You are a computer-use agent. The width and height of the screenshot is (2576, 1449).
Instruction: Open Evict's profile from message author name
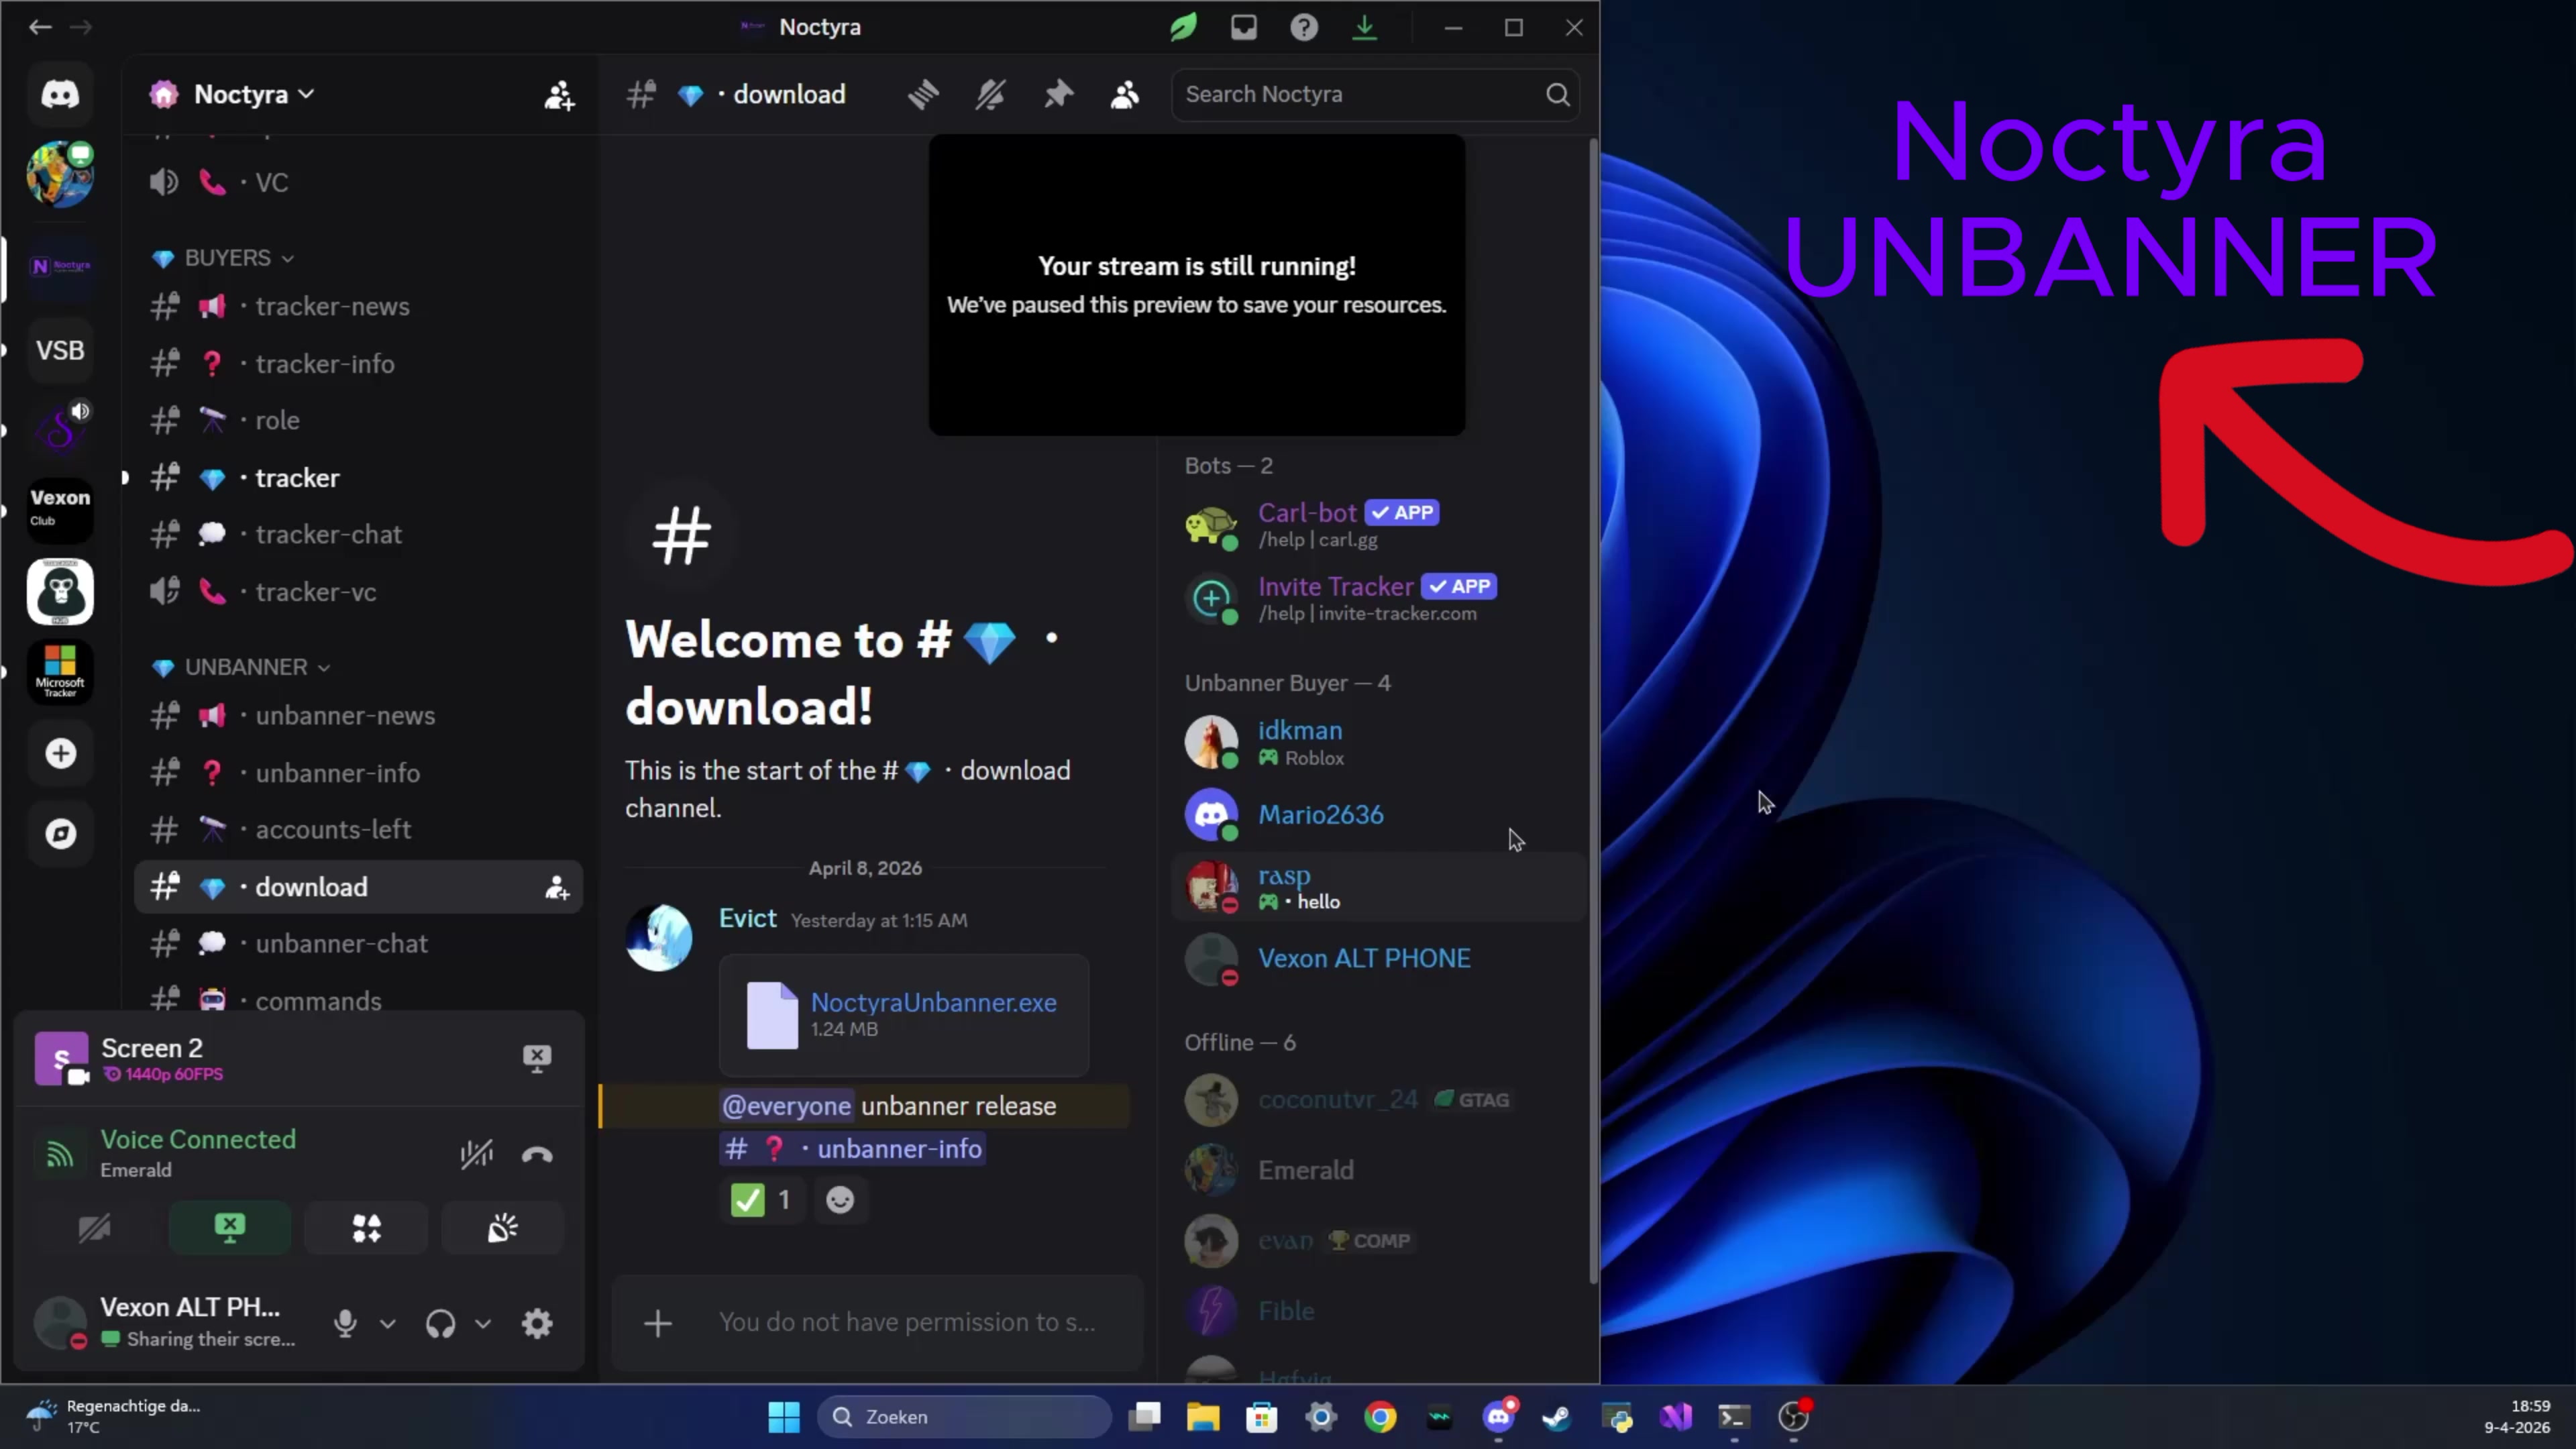pos(747,918)
